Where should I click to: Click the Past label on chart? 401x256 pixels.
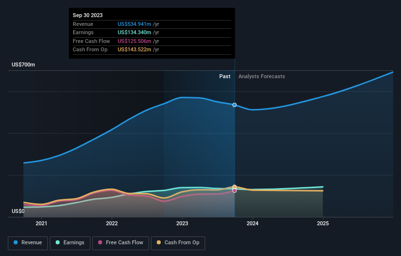pyautogui.click(x=225, y=77)
